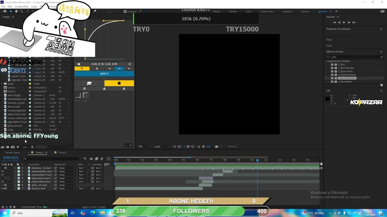The width and height of the screenshot is (387, 217).
Task: Click star beside Flow curve values
Action: [130, 64]
